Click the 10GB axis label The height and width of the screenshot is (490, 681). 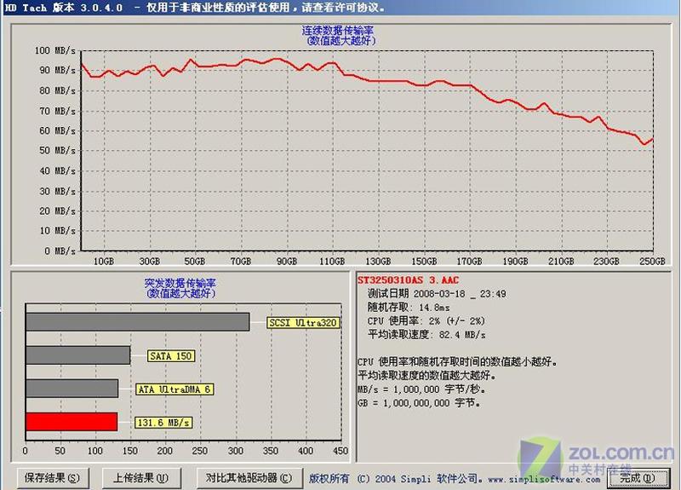tap(104, 262)
